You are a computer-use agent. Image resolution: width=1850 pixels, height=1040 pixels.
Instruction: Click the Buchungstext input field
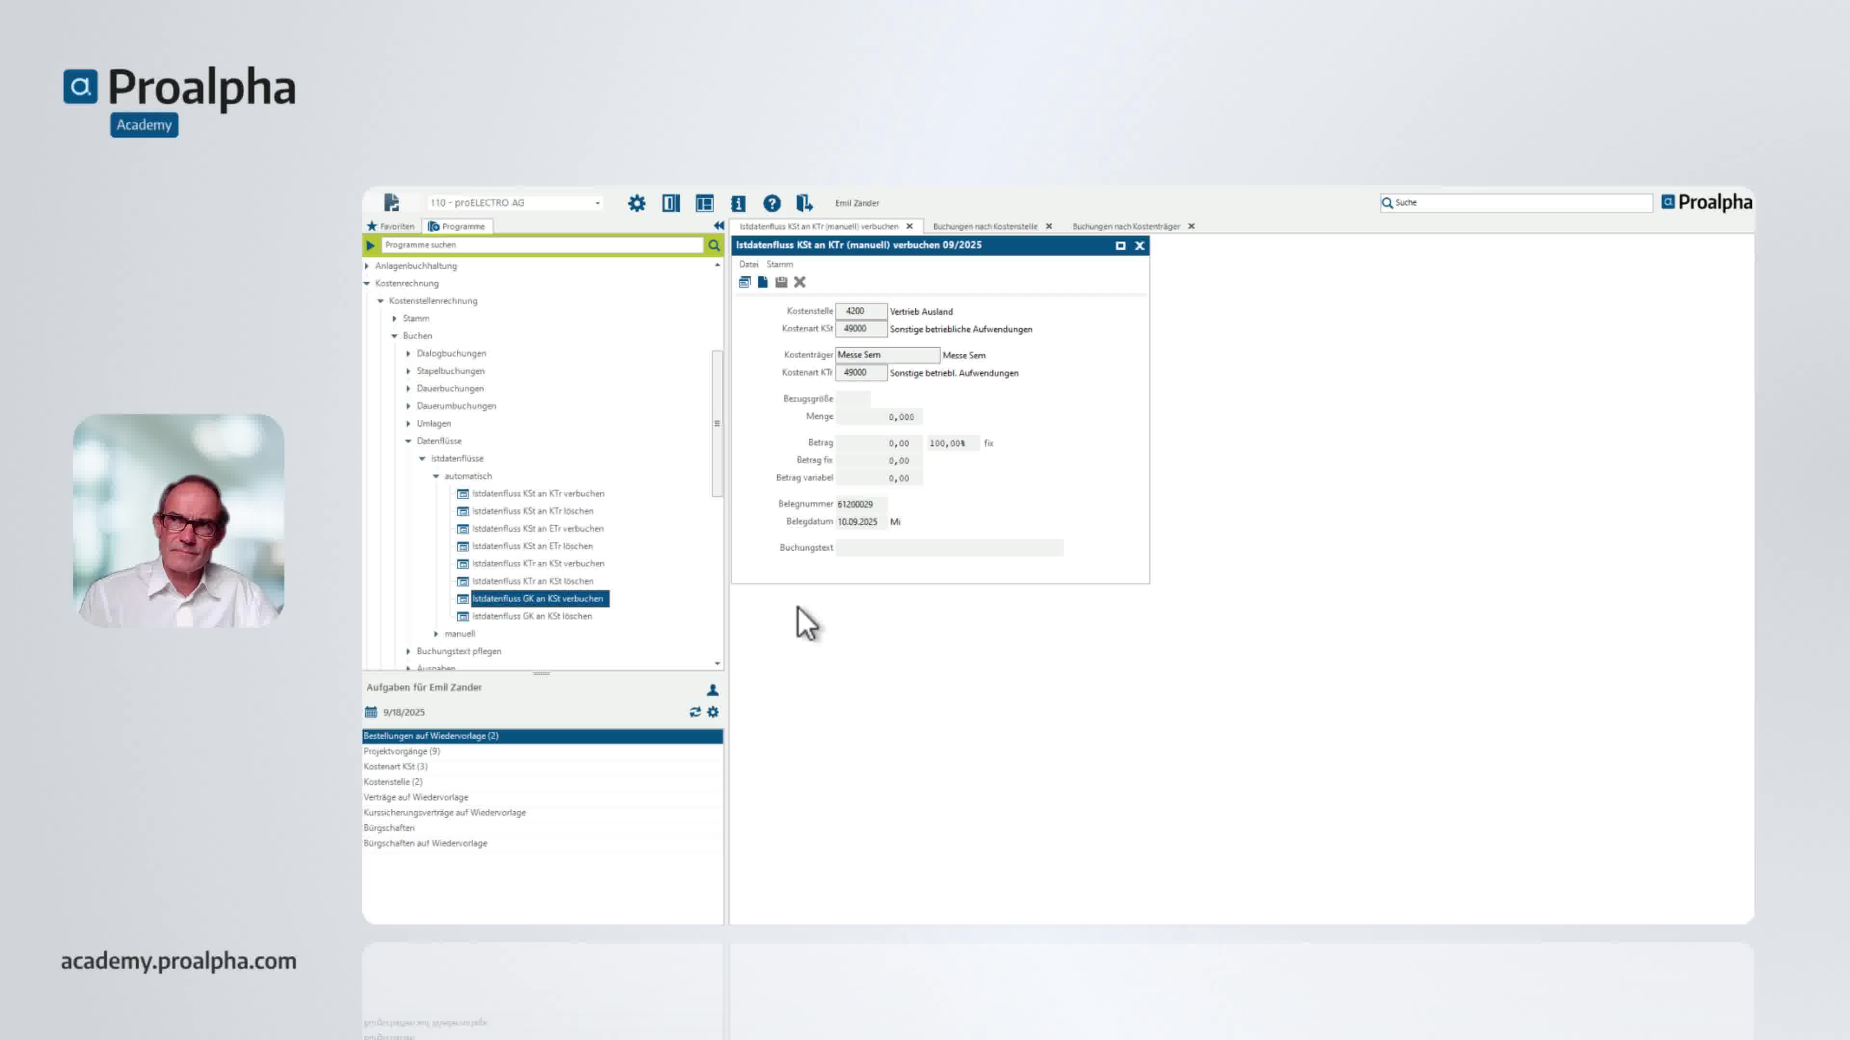pos(949,547)
